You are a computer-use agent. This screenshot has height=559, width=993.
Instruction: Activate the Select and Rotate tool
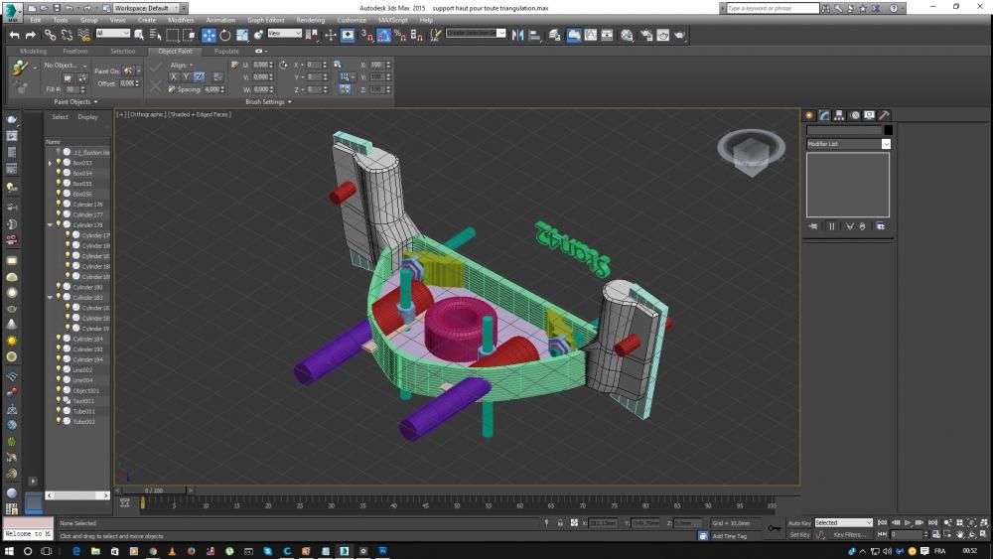225,35
